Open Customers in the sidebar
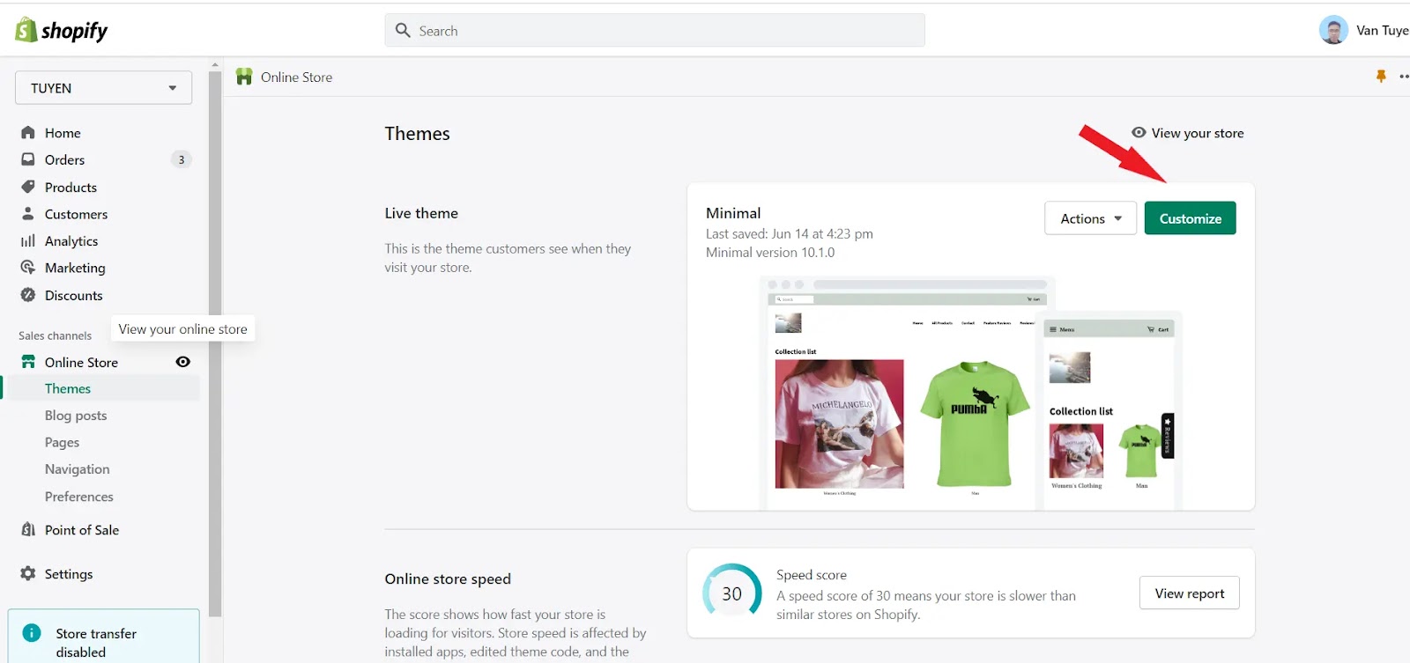1410x663 pixels. click(x=76, y=214)
